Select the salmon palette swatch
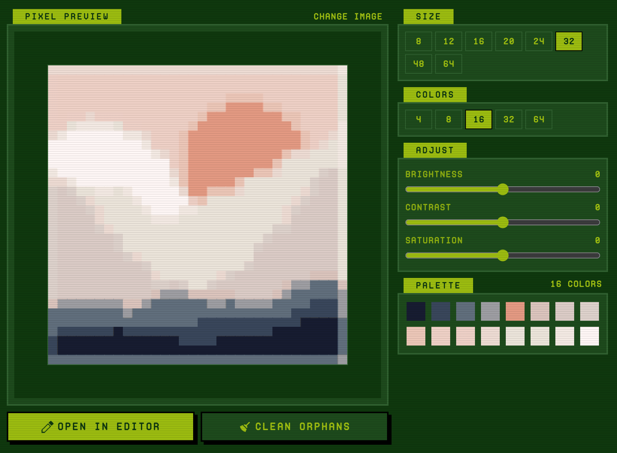The image size is (617, 453). point(515,311)
